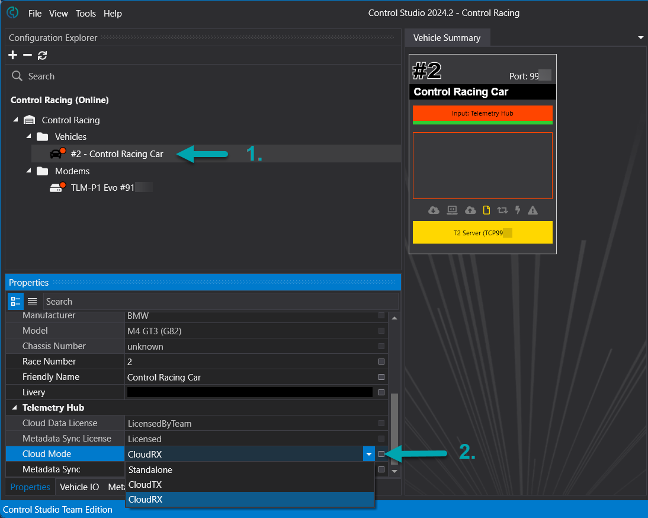Screen dimensions: 648x518
Task: Click the Modems folder icon
Action: coord(43,171)
